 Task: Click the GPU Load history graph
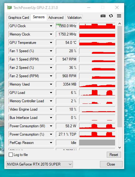point(97,93)
